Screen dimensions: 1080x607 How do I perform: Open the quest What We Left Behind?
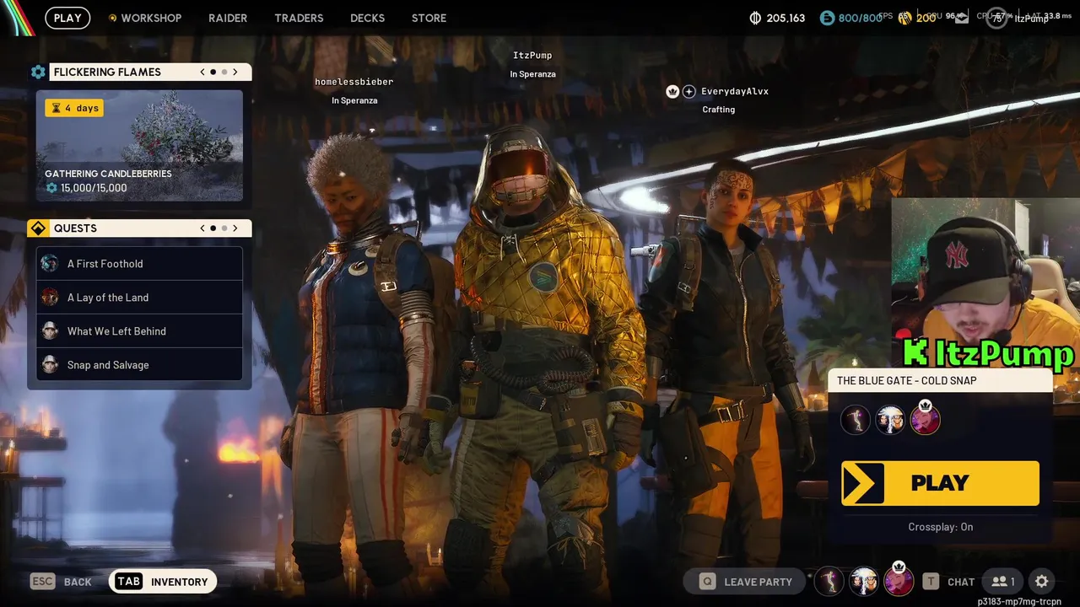(x=139, y=331)
